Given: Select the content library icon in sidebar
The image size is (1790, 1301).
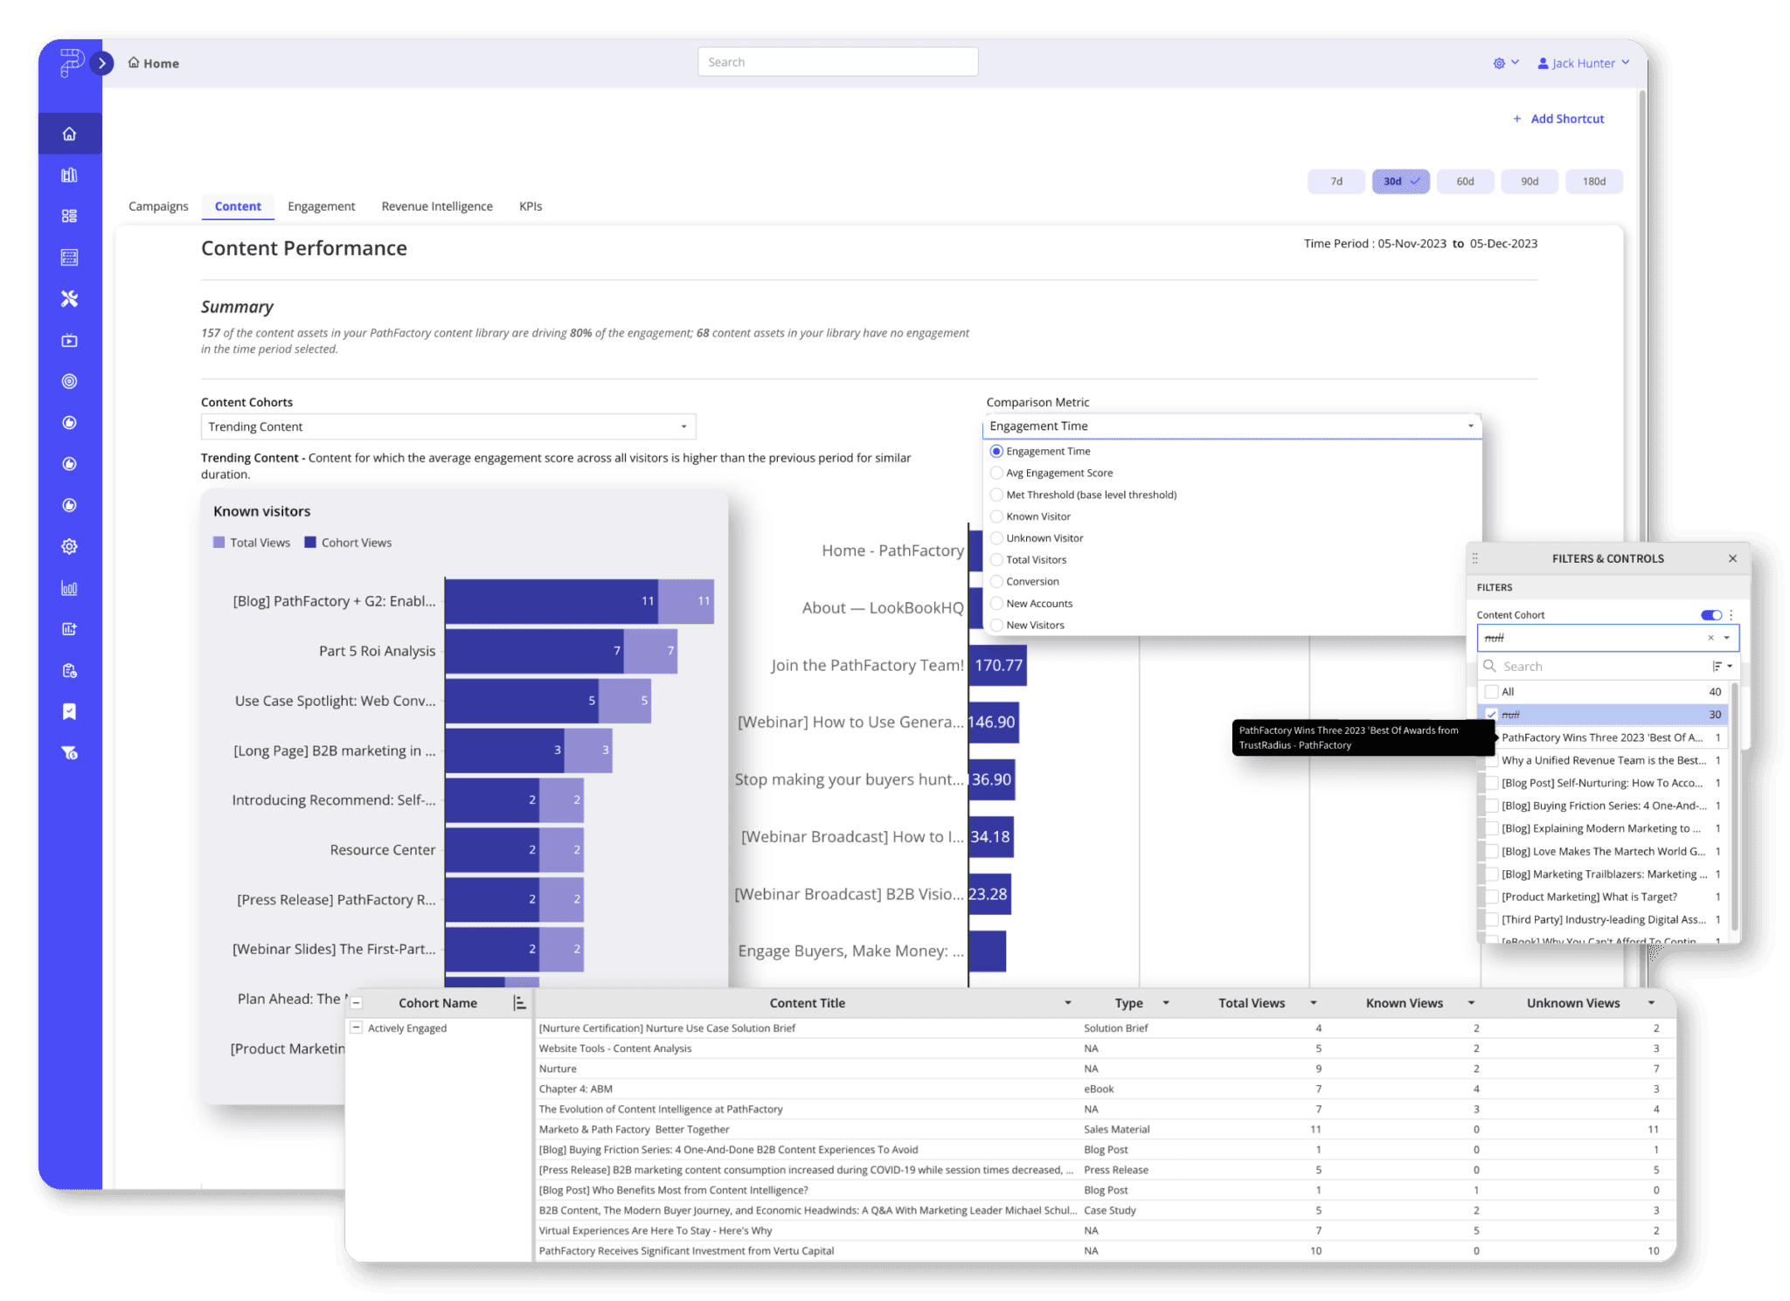Looking at the screenshot, I should [69, 175].
